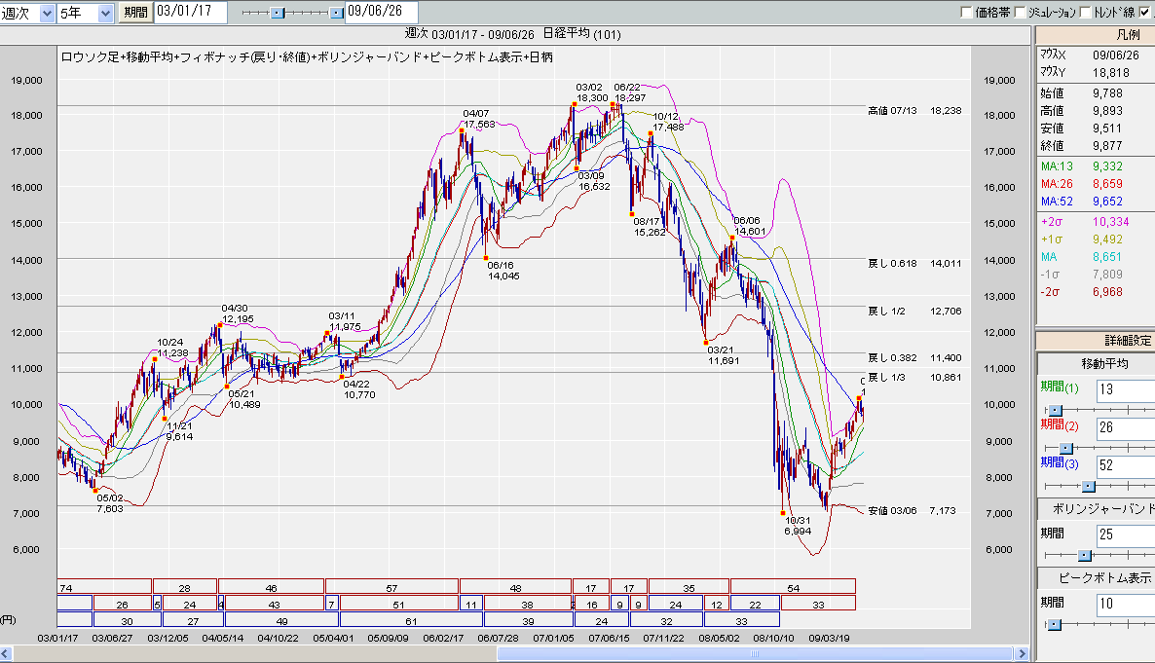This screenshot has height=663, width=1155.
Task: Focus the 期間(1) moving average field
Action: point(1126,389)
